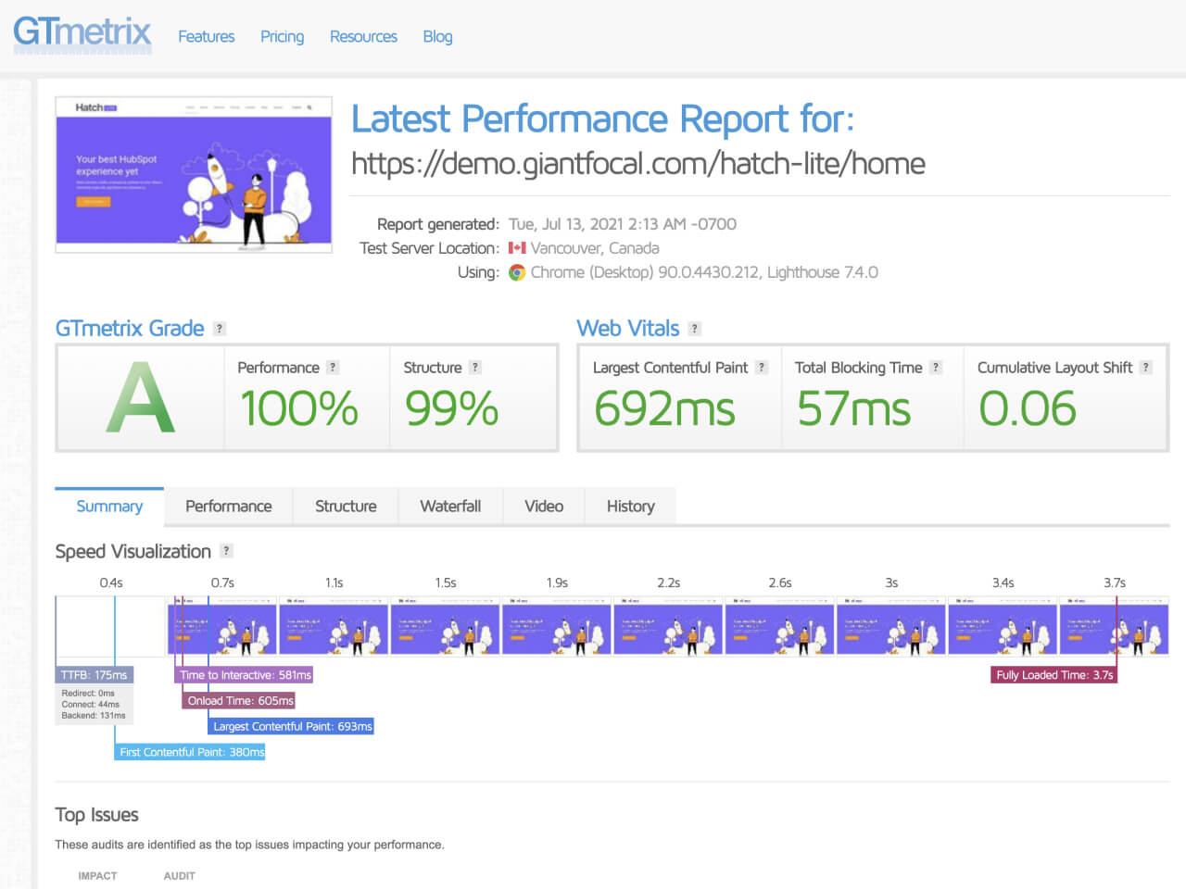Click the Onload Time: 605ms marker
The image size is (1186, 889).
(239, 701)
